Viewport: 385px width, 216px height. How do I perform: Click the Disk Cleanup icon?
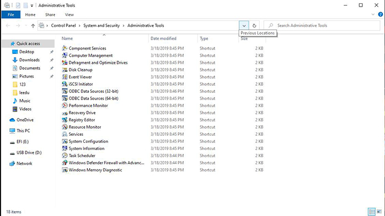(64, 70)
